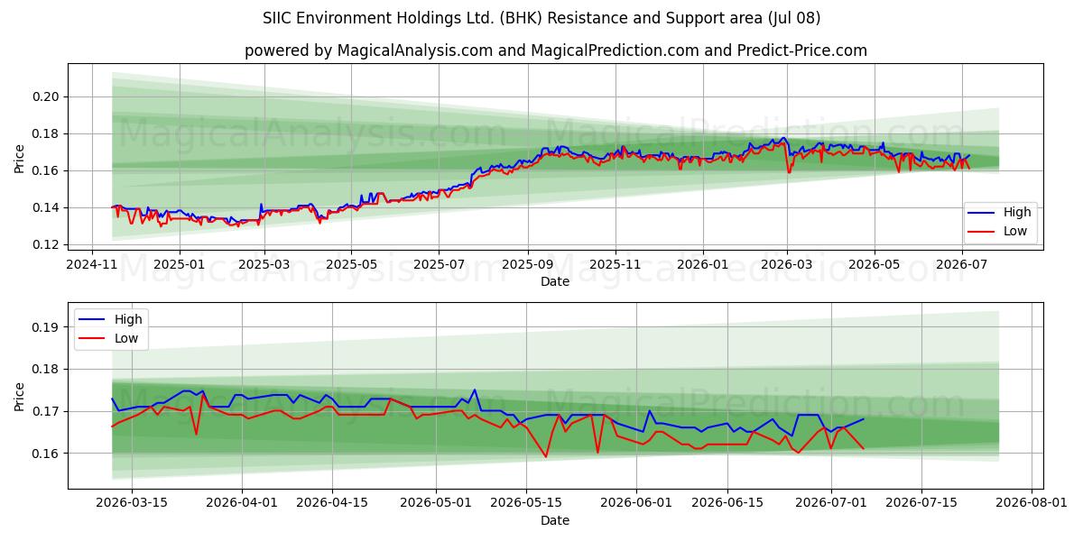This screenshot has height=541, width=1083.
Task: Click the 'powered by MagicalAnalysis.com' subtitle
Action: (x=555, y=50)
